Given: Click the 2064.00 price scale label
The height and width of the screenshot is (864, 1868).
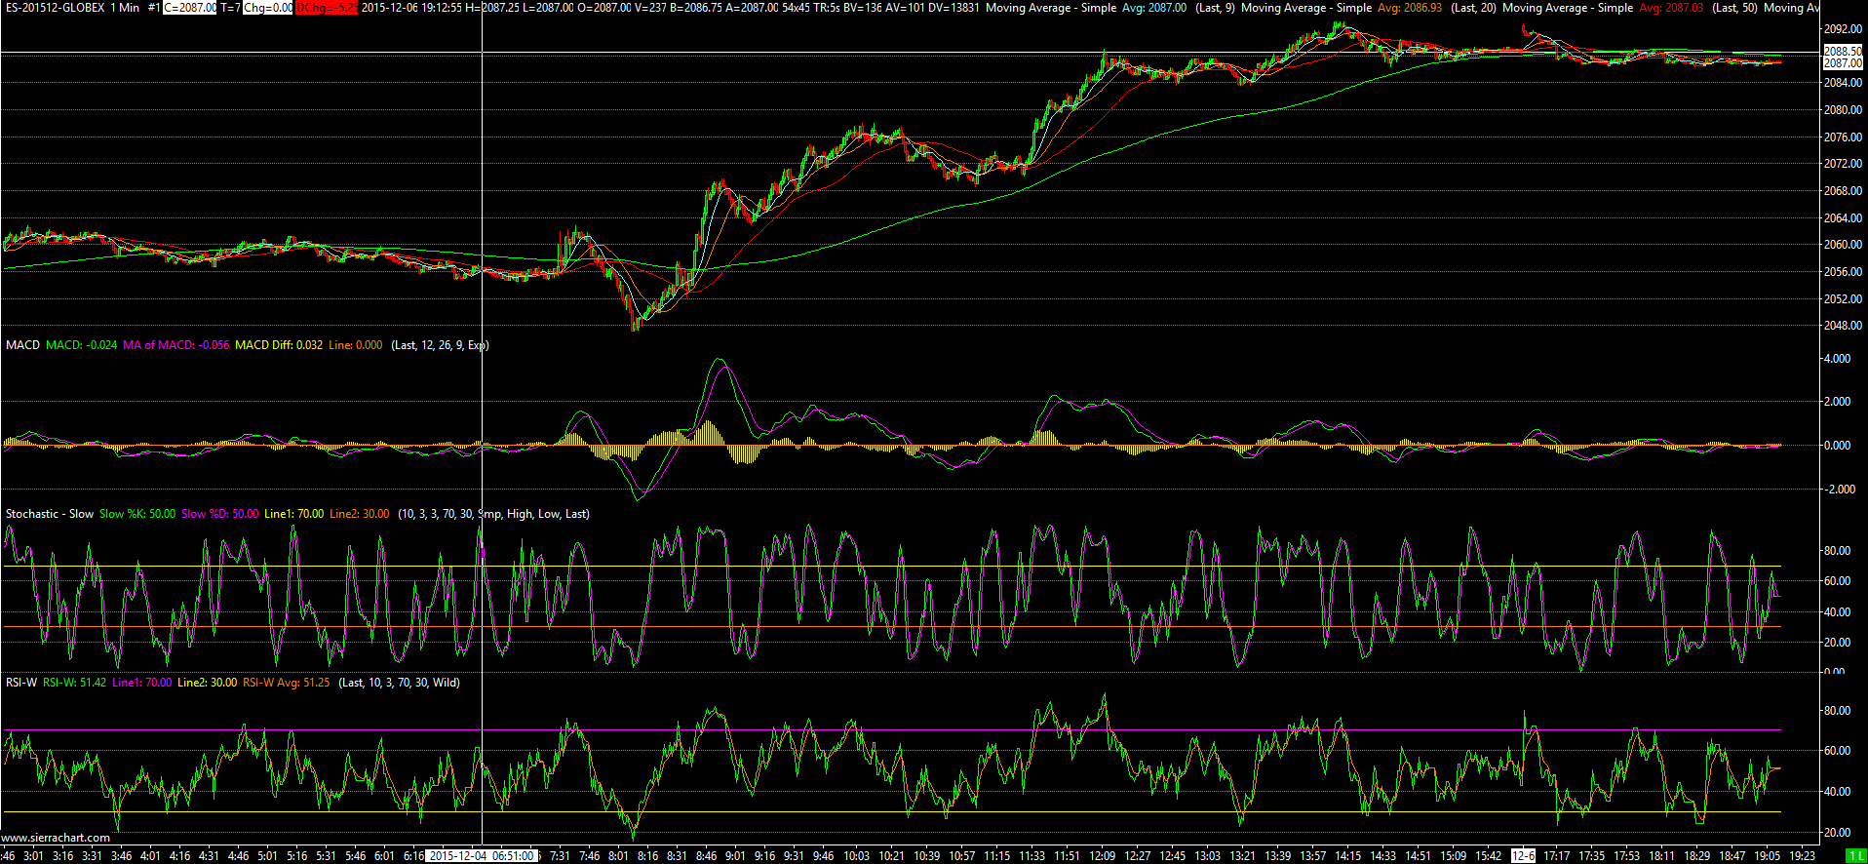Looking at the screenshot, I should 1843,217.
